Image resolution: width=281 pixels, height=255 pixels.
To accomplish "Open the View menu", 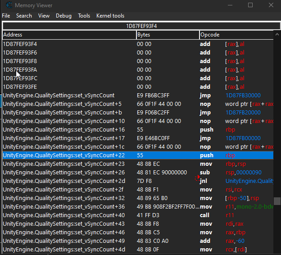I will 44,16.
